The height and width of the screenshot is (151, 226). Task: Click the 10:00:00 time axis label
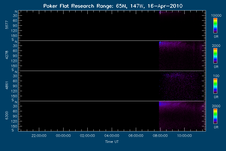[x=184, y=136]
